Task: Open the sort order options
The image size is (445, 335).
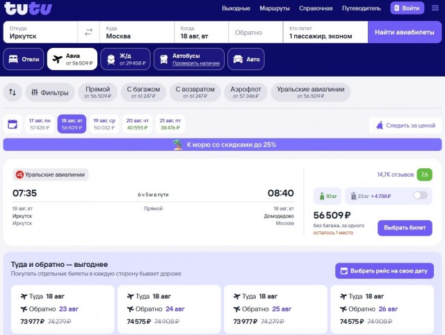Action: (x=13, y=92)
